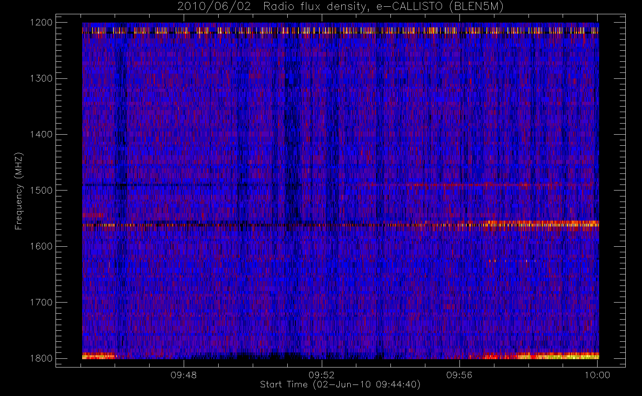
Task: Click the 1200 frequency tick label
Action: coord(41,23)
